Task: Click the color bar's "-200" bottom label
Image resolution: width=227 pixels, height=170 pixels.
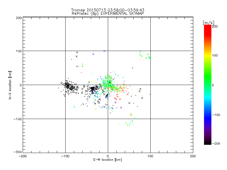Action: pos(216,143)
